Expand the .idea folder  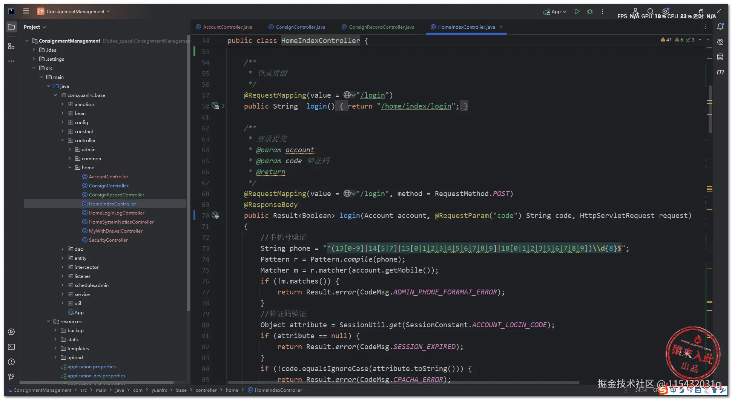(34, 50)
